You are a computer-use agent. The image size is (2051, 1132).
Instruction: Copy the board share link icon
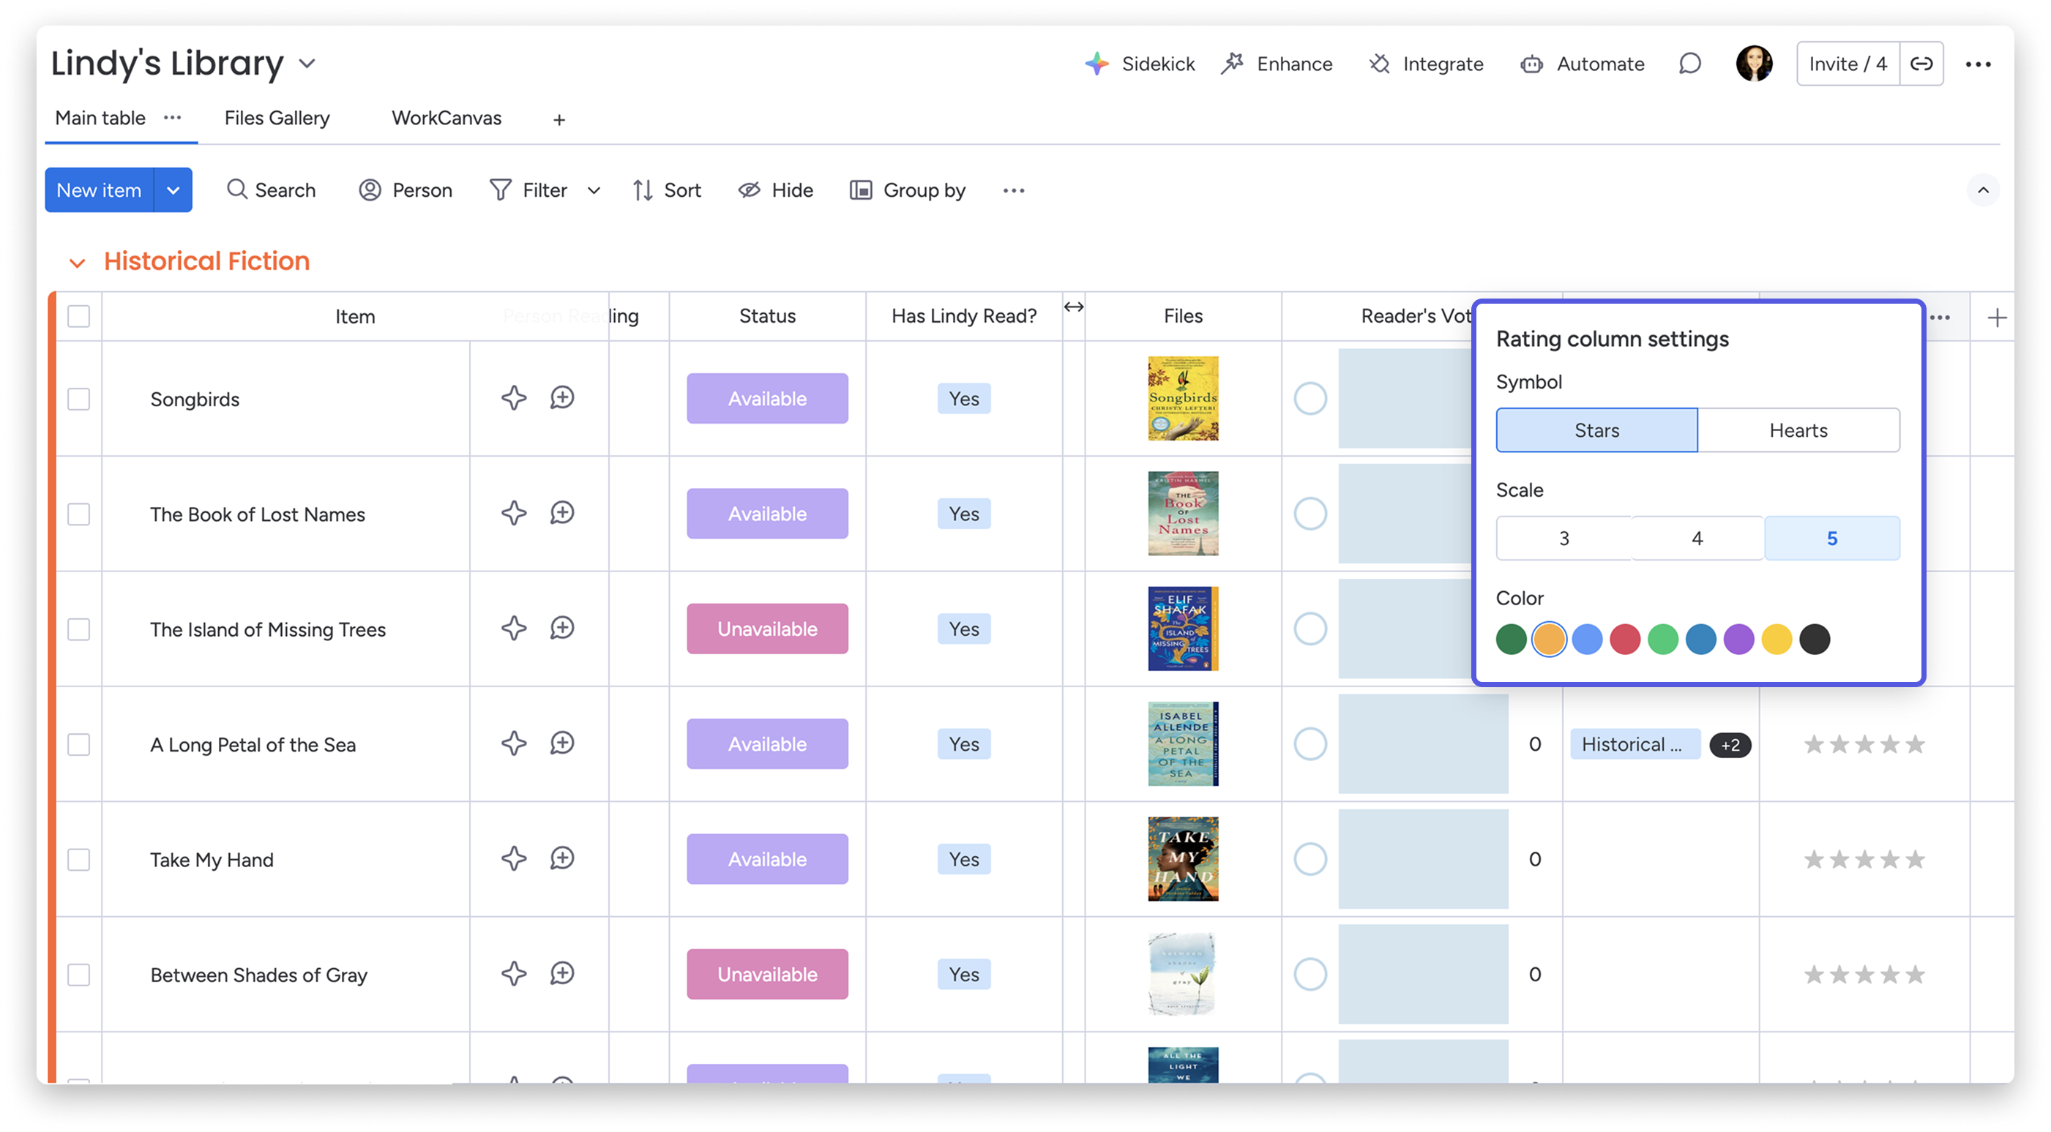1921,64
